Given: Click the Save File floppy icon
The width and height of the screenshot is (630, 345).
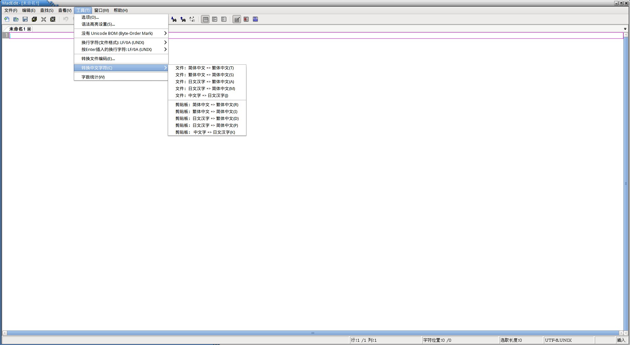Looking at the screenshot, I should tap(25, 19).
